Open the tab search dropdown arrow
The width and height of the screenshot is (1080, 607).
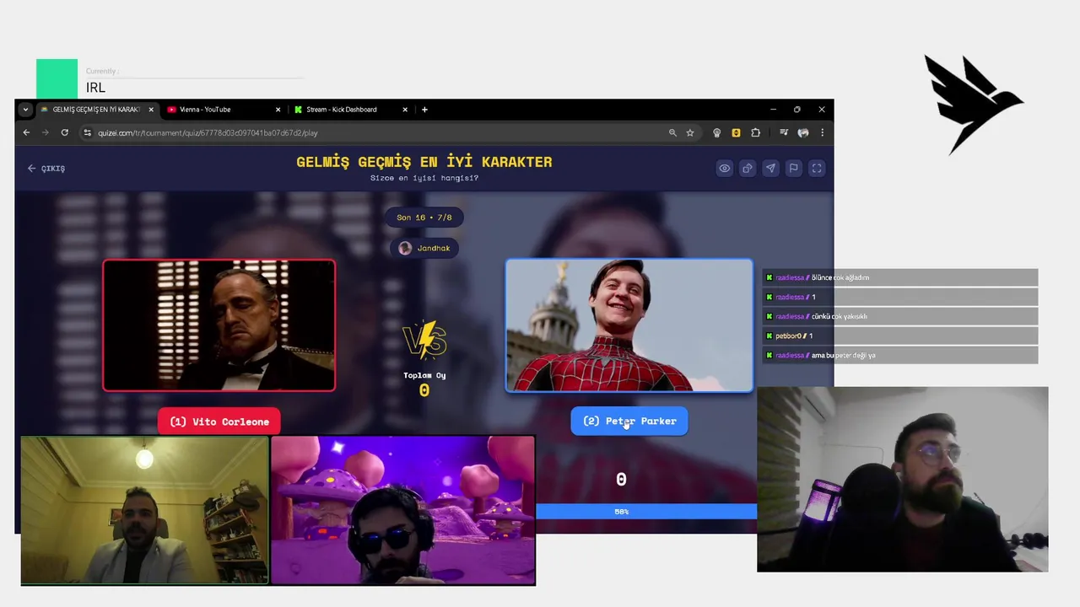pos(25,110)
